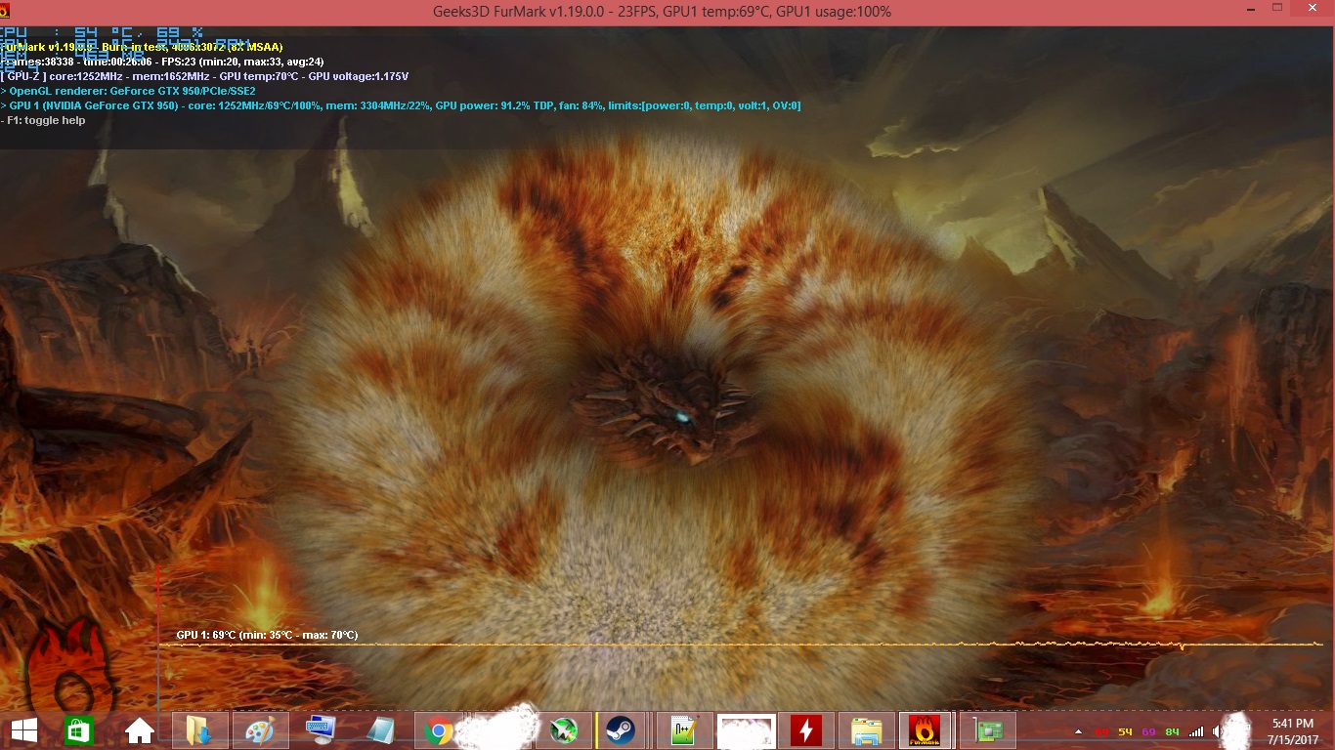The image size is (1335, 750).
Task: Close the FurMark window
Action: [1311, 9]
